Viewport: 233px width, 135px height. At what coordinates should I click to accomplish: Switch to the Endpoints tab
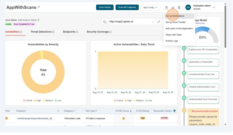(x=69, y=32)
